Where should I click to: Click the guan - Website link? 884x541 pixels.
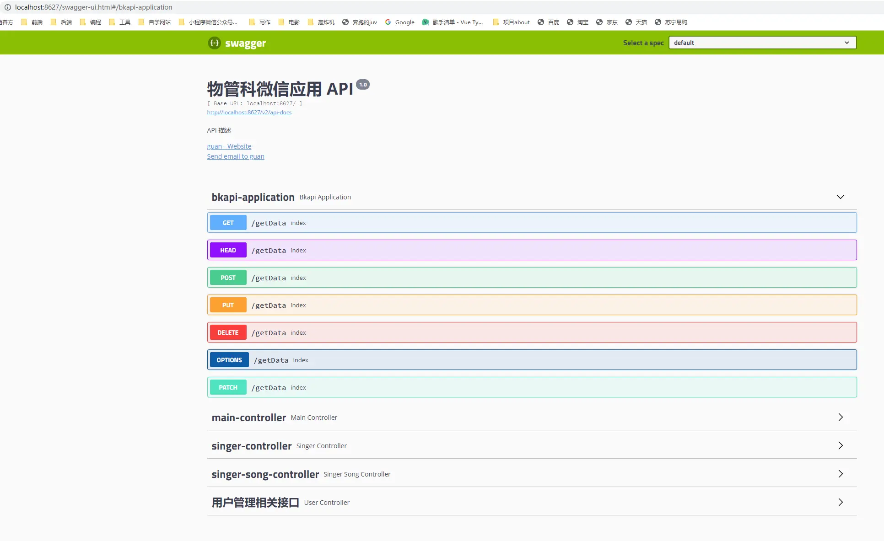click(x=229, y=146)
